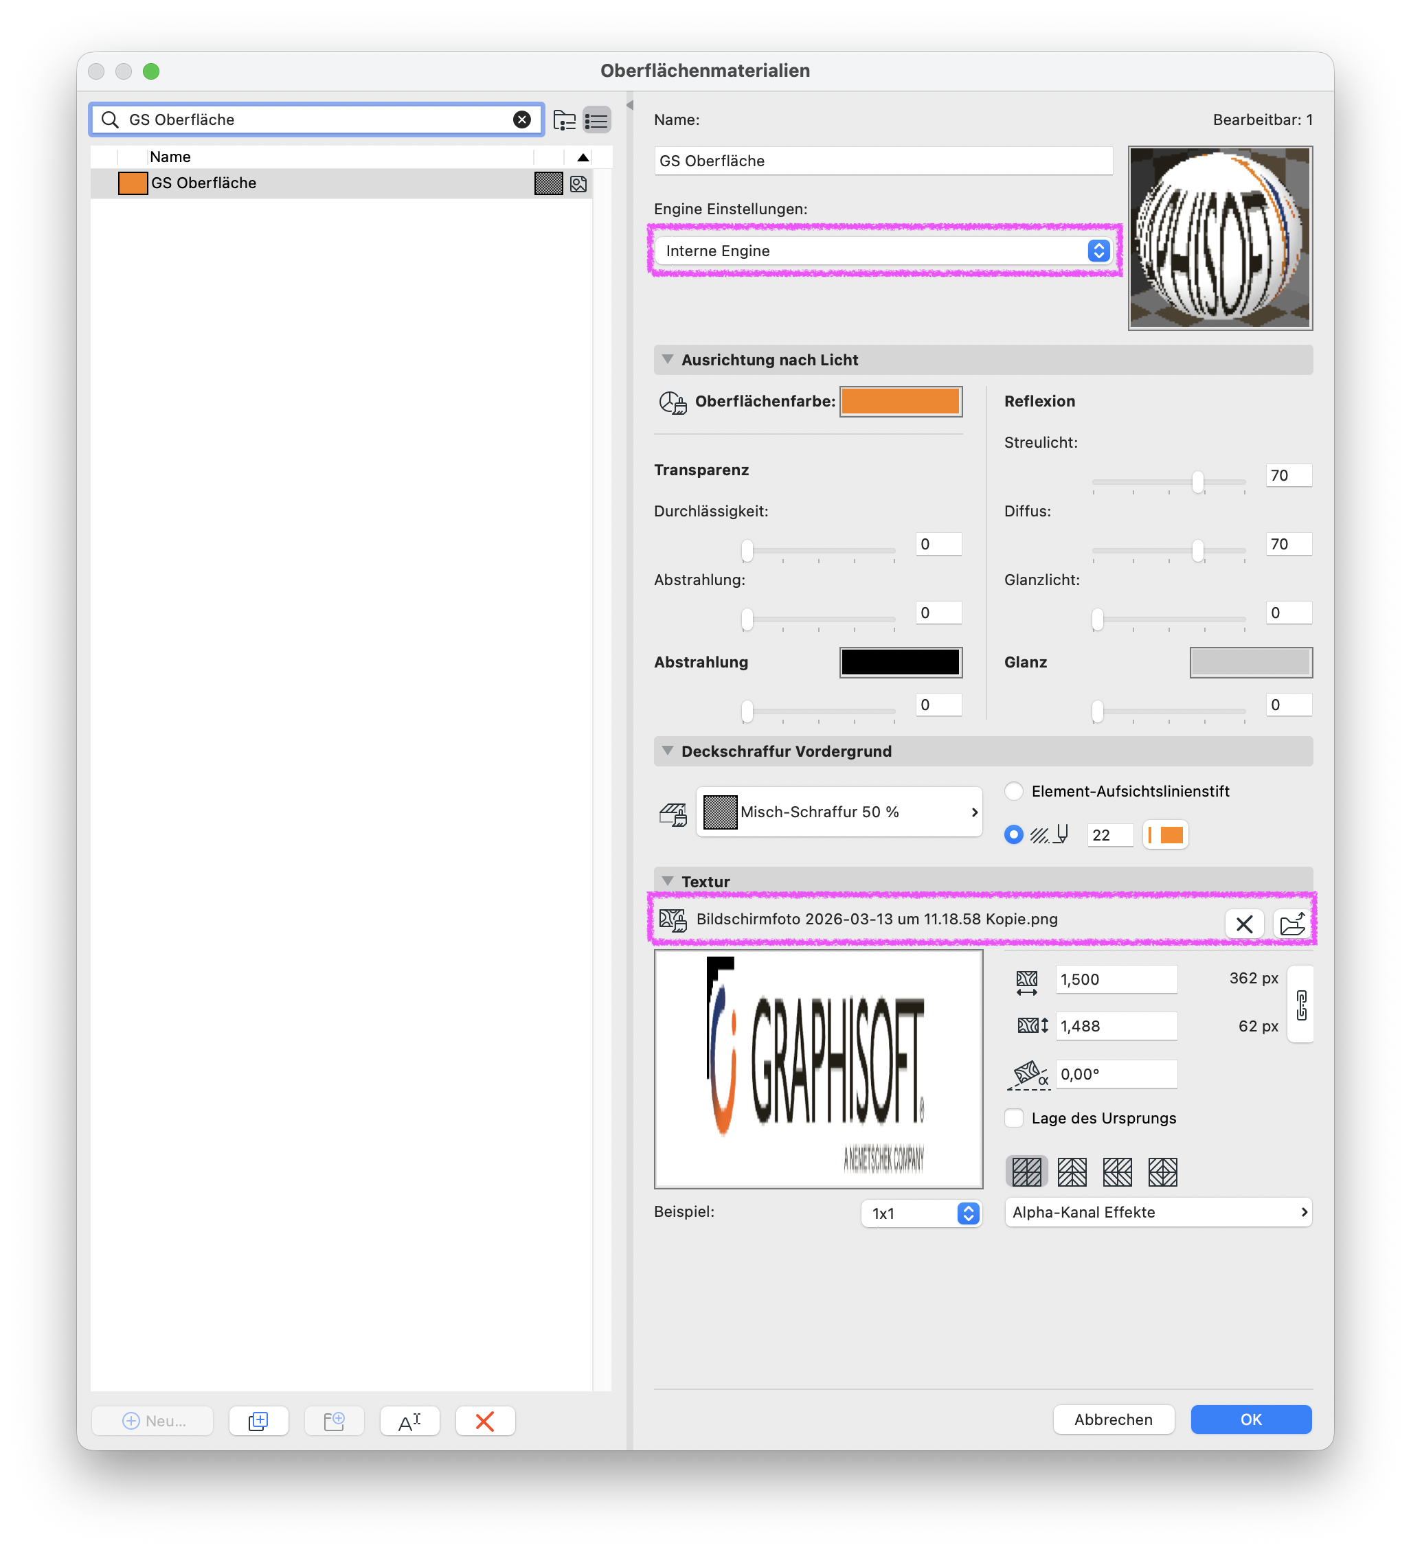The width and height of the screenshot is (1411, 1552).
Task: Click the sphere material preview thumbnail
Action: pos(1220,238)
